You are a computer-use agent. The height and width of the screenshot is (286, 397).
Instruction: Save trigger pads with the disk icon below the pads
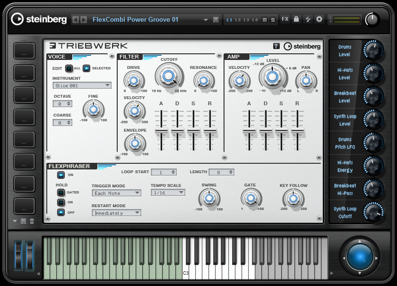(x=23, y=221)
